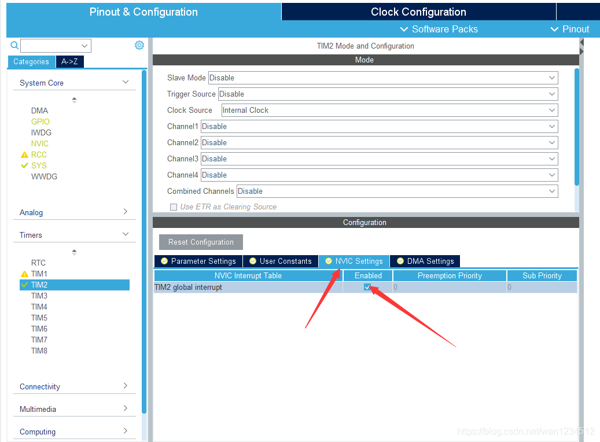Expand the Connectivity category

click(74, 386)
